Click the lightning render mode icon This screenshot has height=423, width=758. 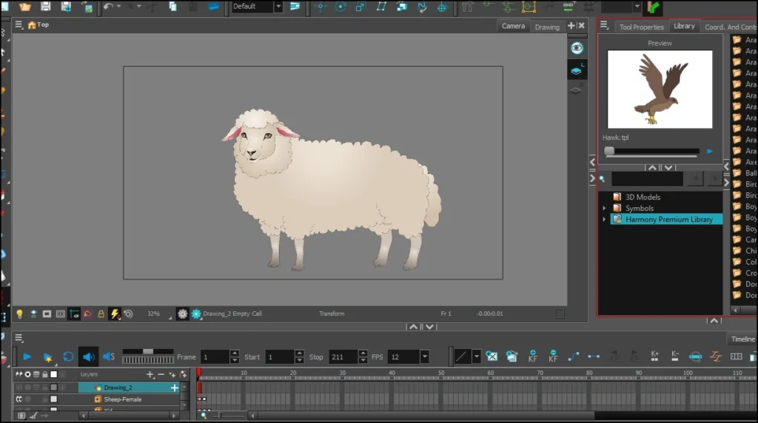pos(115,314)
